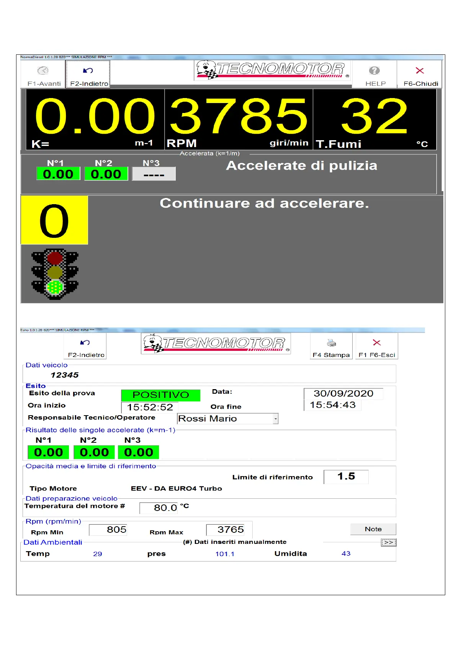Click the Note button
Viewport: 456px width, 645px height.
373,529
